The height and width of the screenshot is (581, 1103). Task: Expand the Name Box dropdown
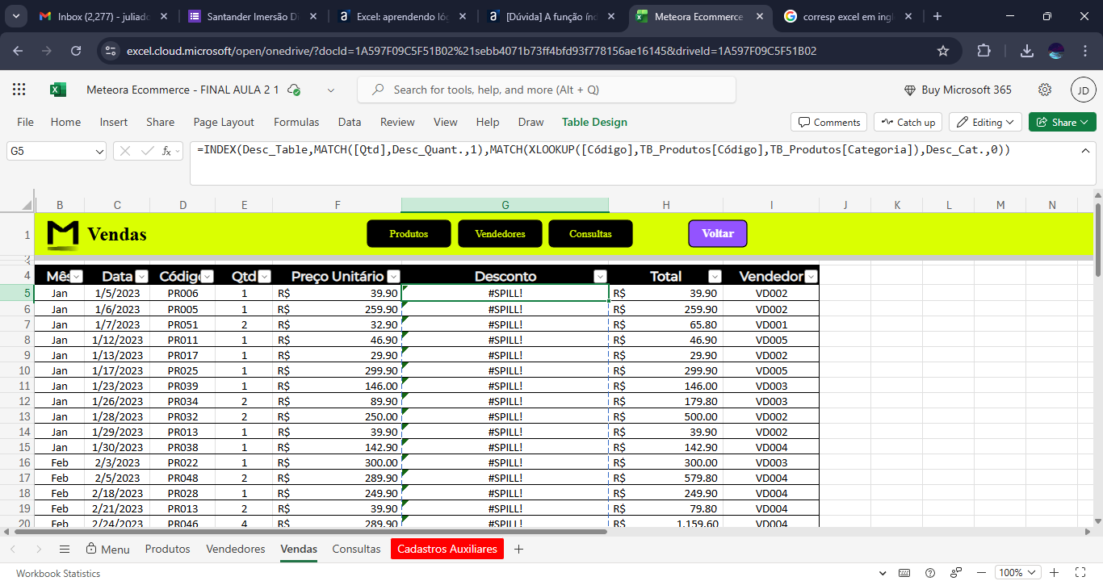(99, 151)
